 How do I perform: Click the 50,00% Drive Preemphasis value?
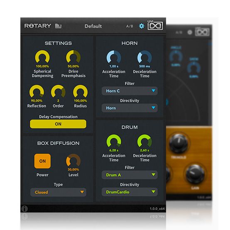pyautogui.click(x=73, y=66)
